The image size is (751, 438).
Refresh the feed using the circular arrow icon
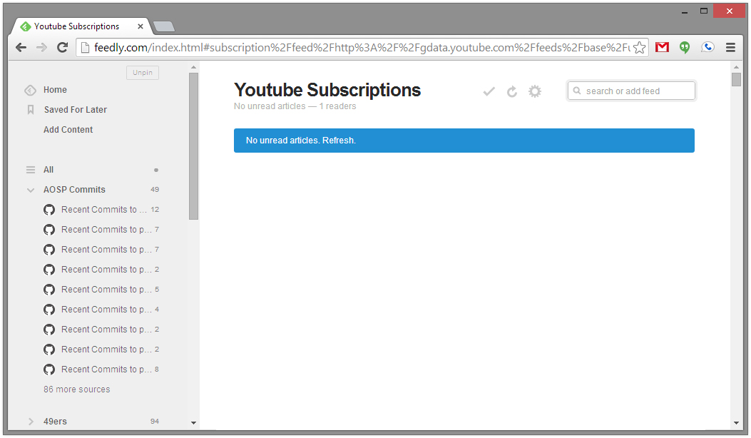[x=511, y=91]
